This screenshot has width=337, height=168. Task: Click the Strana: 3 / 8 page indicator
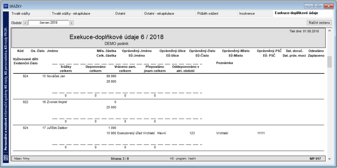coord(120,159)
